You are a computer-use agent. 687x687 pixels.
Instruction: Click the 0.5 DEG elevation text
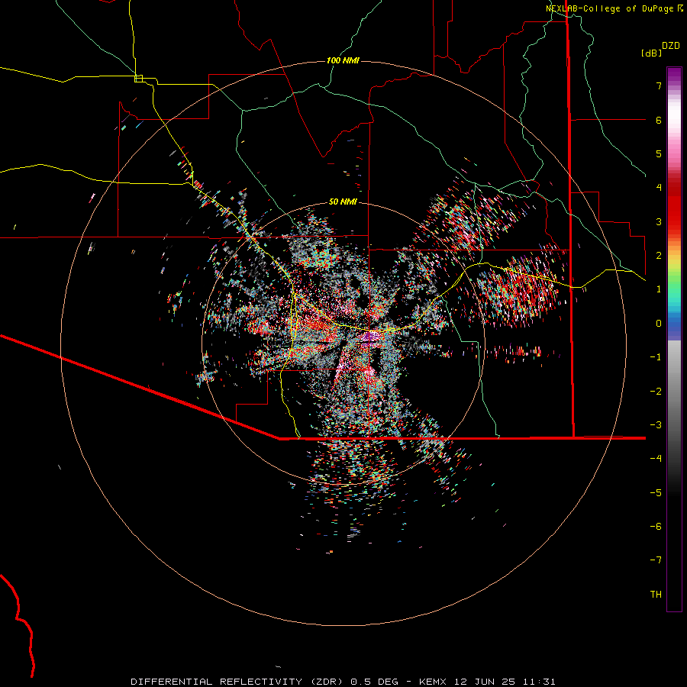coord(375,682)
